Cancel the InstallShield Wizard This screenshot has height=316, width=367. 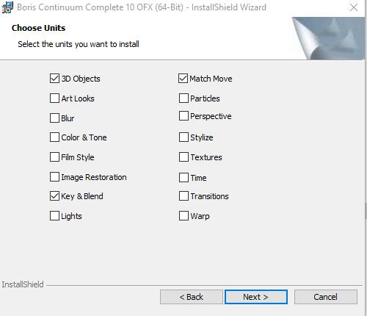[x=326, y=297]
